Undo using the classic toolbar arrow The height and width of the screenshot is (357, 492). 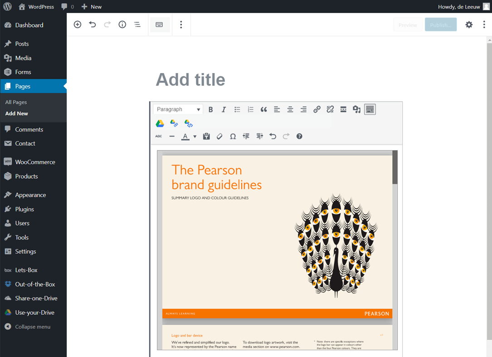(273, 136)
